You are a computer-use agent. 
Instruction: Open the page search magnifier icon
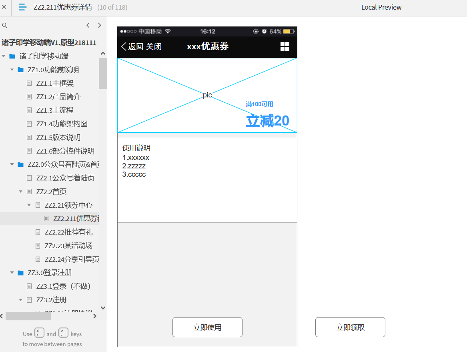tap(5, 25)
